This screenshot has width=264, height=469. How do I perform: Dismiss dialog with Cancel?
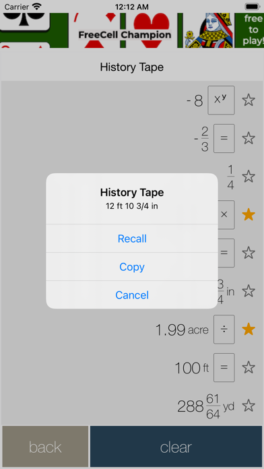132,295
